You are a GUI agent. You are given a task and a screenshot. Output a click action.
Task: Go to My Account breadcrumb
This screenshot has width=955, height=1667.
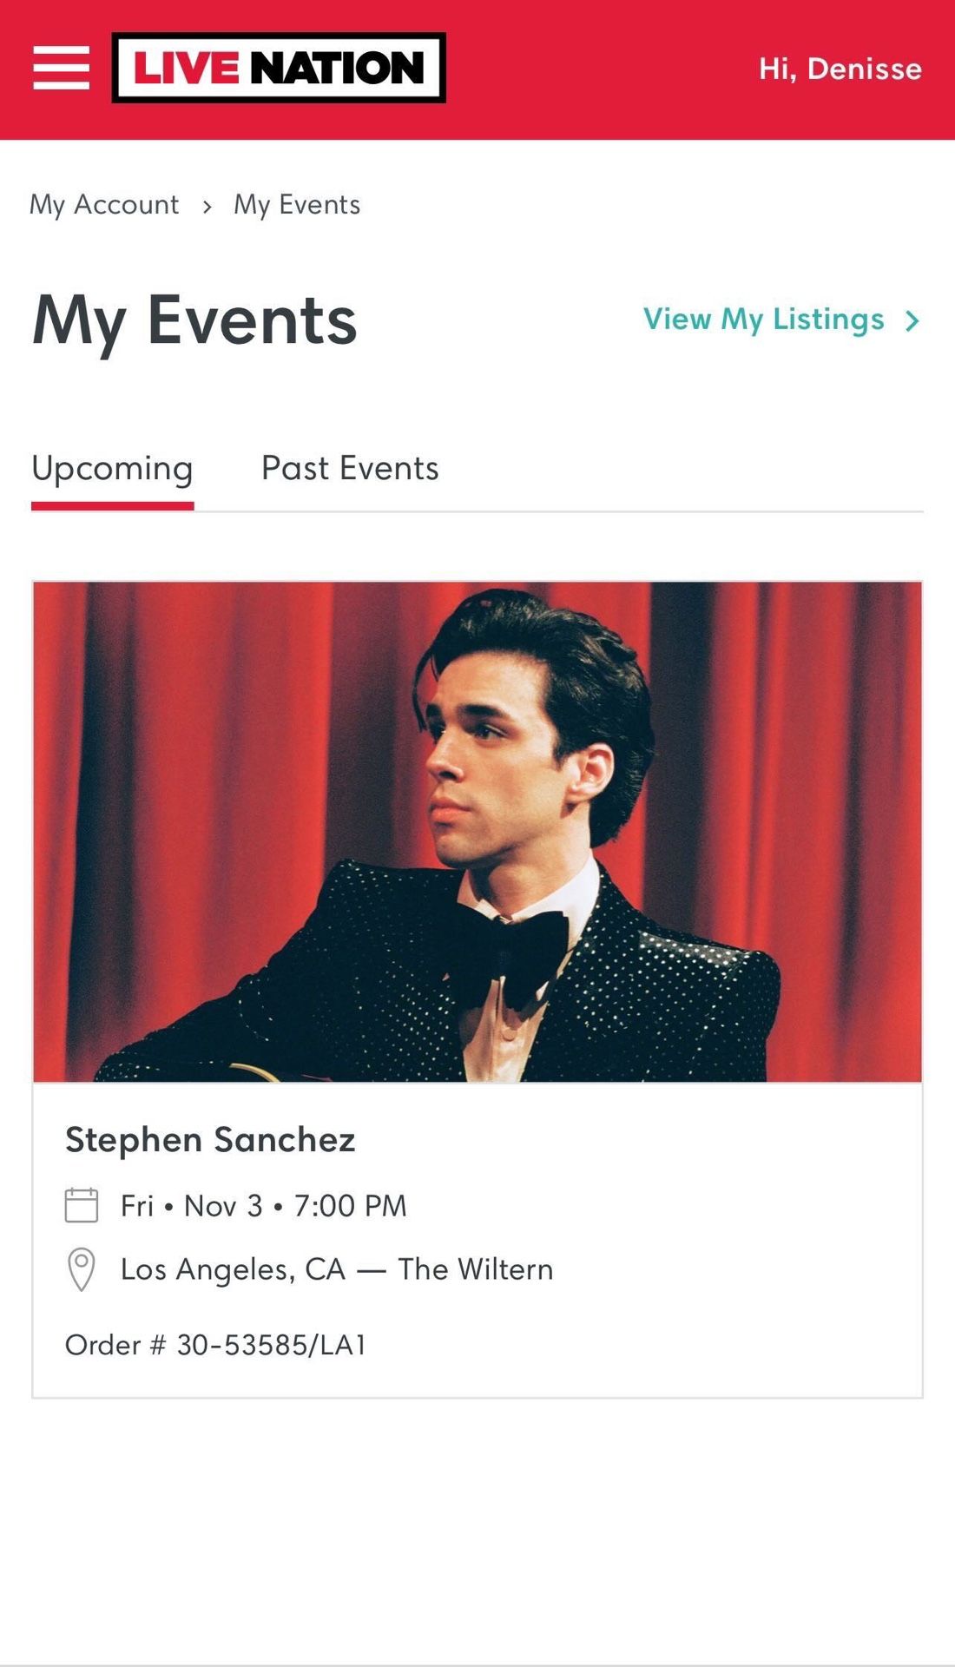tap(104, 205)
